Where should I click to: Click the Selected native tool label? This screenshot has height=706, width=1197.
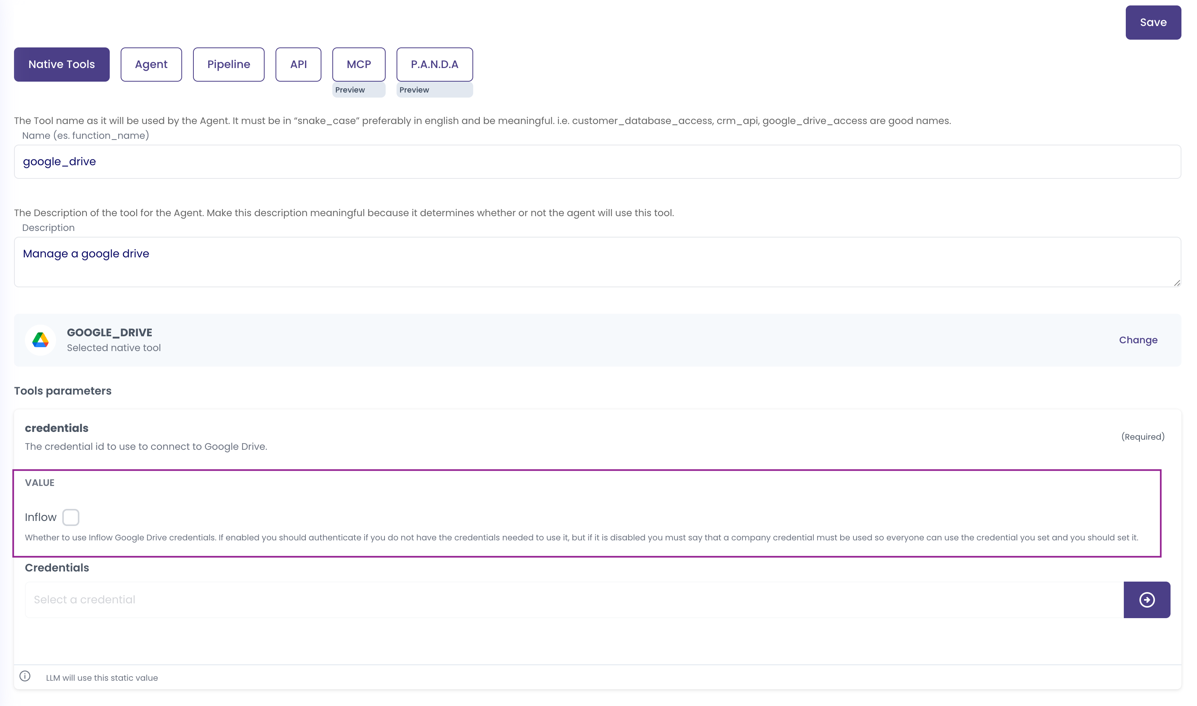point(114,348)
